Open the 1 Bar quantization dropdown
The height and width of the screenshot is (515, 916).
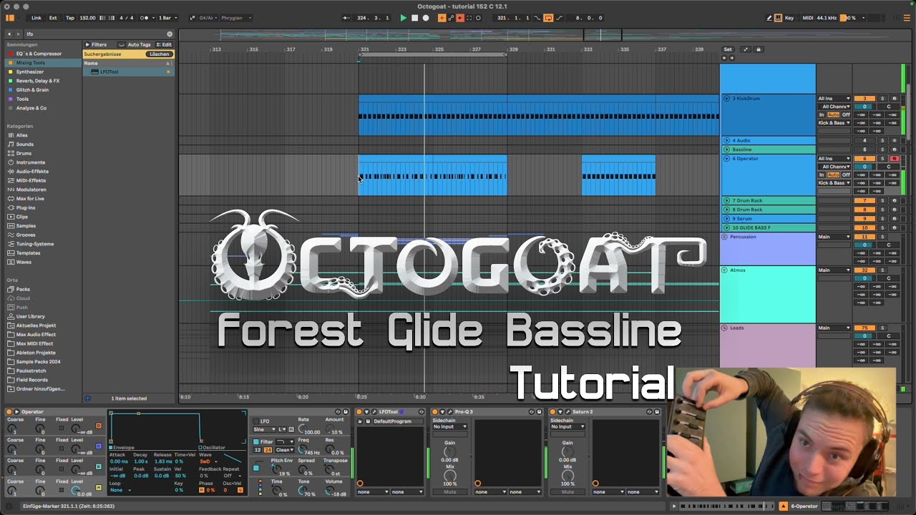click(x=166, y=18)
